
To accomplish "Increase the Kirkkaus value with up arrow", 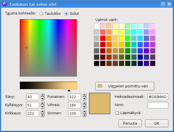I will tap(43, 112).
